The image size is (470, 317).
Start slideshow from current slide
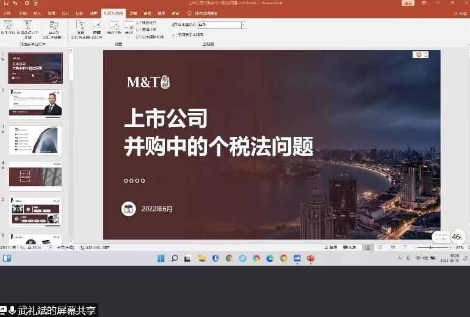(27, 28)
